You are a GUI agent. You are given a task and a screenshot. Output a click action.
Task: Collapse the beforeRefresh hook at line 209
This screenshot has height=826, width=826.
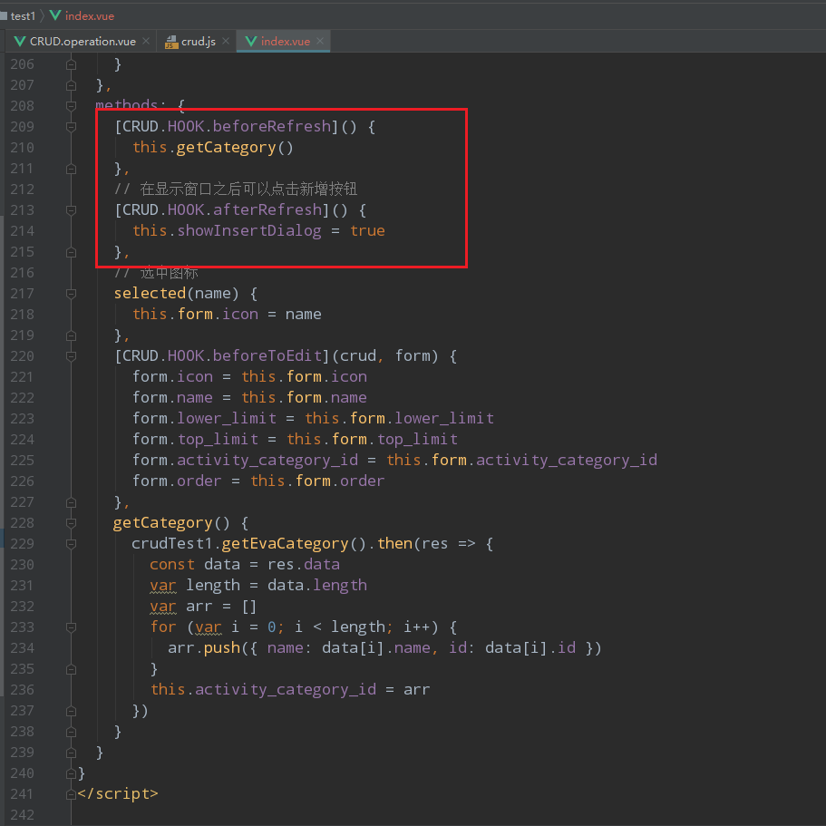coord(71,127)
